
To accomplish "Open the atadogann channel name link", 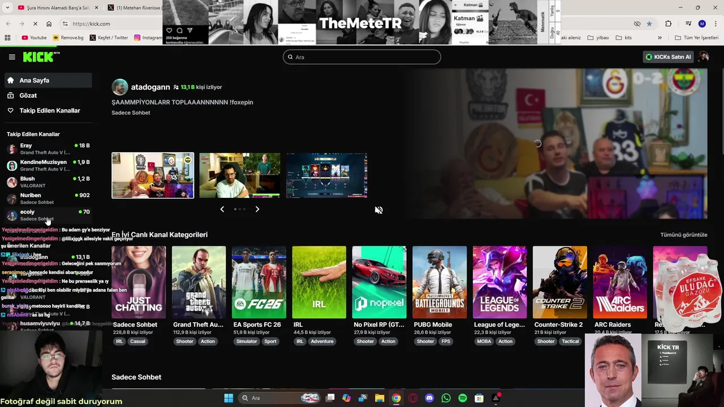I will coord(150,87).
